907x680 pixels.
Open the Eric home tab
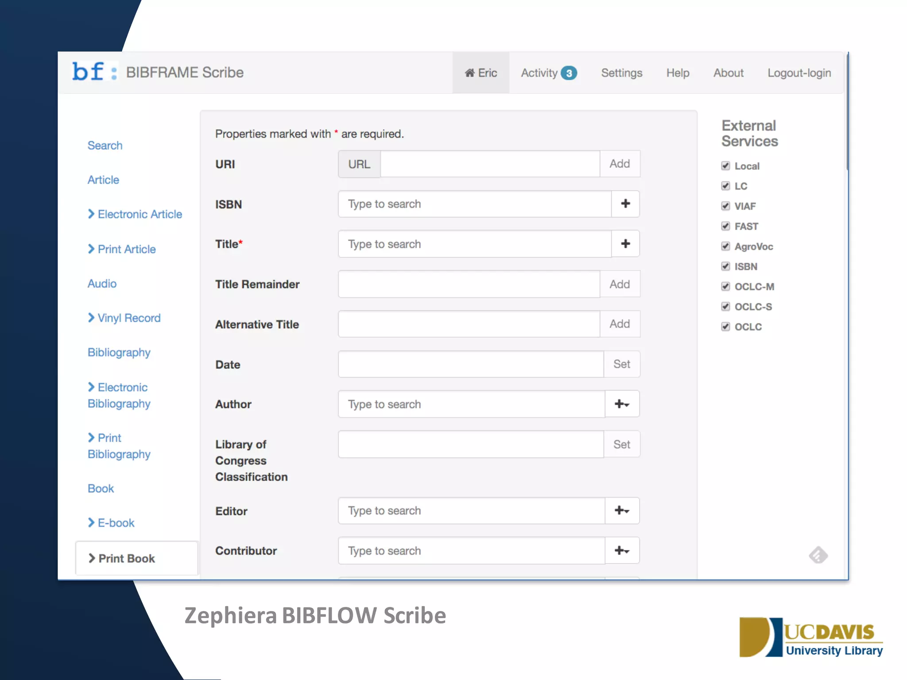[481, 73]
